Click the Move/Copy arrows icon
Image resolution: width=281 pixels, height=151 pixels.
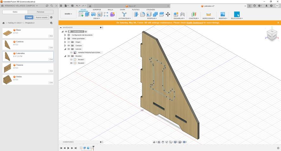point(168,14)
